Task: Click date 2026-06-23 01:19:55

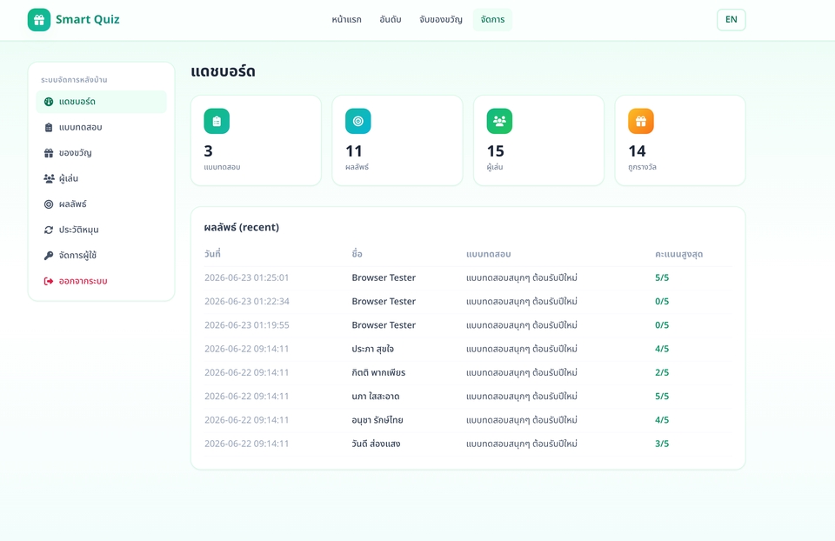Action: pyautogui.click(x=246, y=324)
